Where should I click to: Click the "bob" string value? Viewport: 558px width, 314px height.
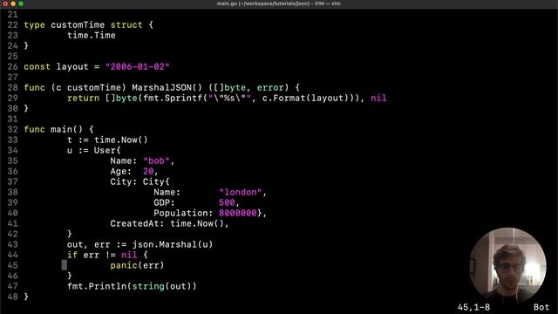pyautogui.click(x=156, y=160)
